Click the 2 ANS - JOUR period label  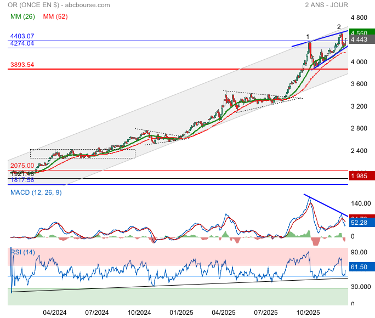(326, 5)
